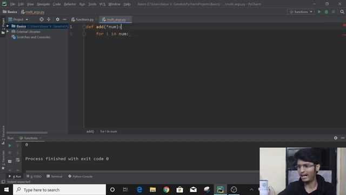The image size is (346, 195).
Task: Open the Window menu
Action: 114,4
